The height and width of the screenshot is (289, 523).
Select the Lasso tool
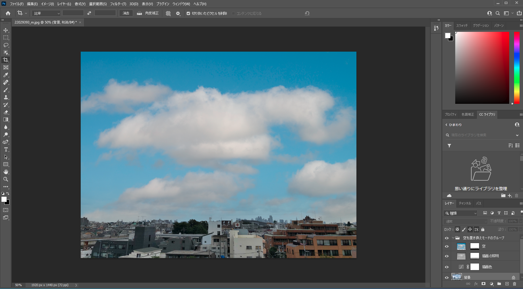(x=6, y=45)
